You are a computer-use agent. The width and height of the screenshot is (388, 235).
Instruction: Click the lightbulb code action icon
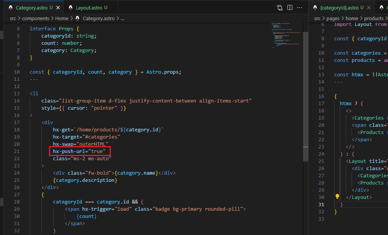click(337, 197)
